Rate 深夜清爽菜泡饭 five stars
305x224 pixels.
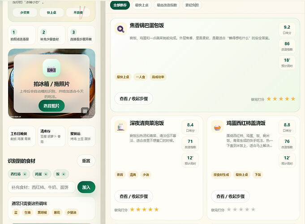point(156,209)
